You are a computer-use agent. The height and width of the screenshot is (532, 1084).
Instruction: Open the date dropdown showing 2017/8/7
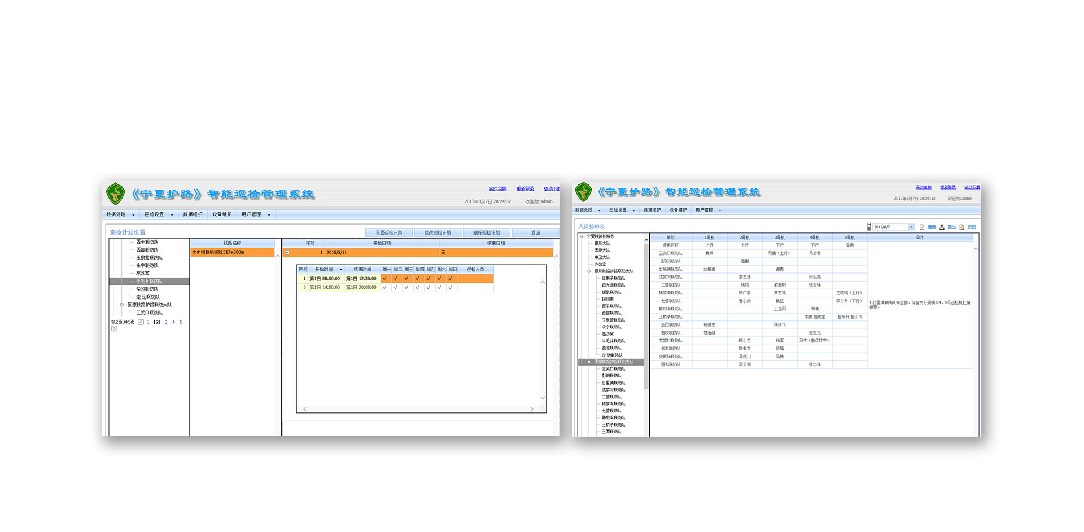911,227
